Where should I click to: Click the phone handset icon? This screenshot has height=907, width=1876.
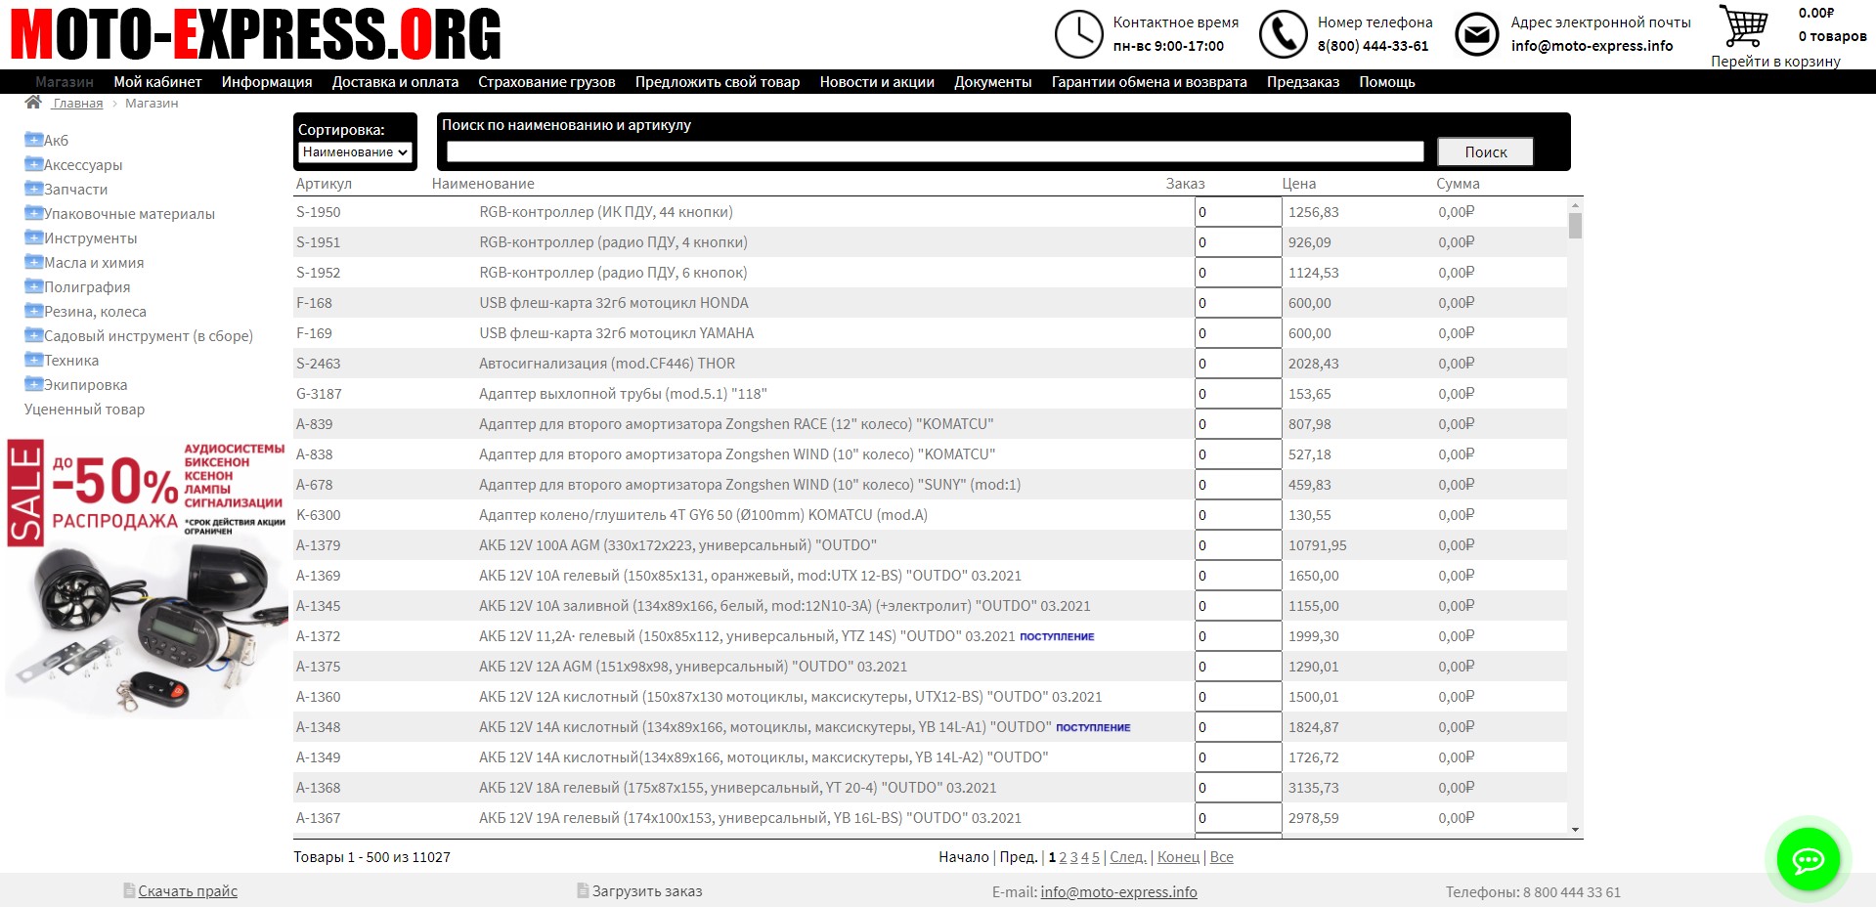point(1283,34)
